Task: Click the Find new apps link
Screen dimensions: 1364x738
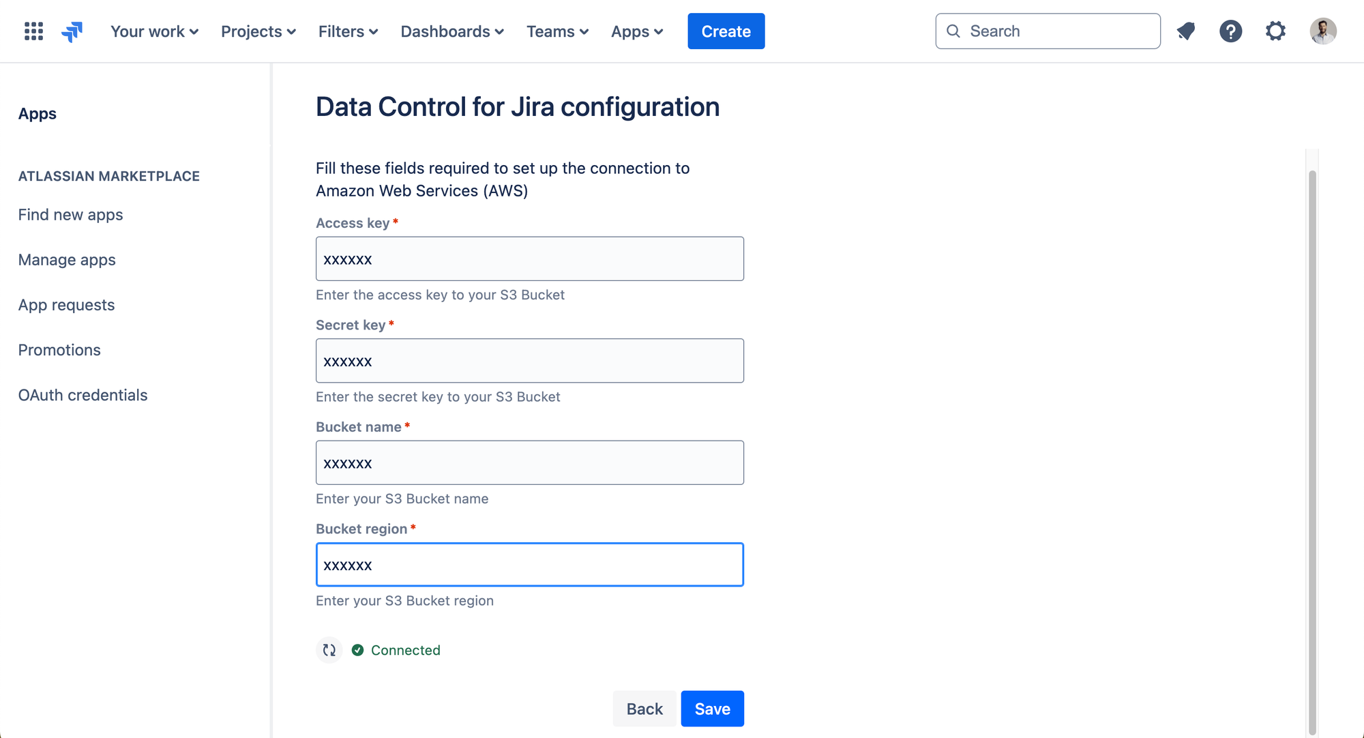Action: click(70, 213)
